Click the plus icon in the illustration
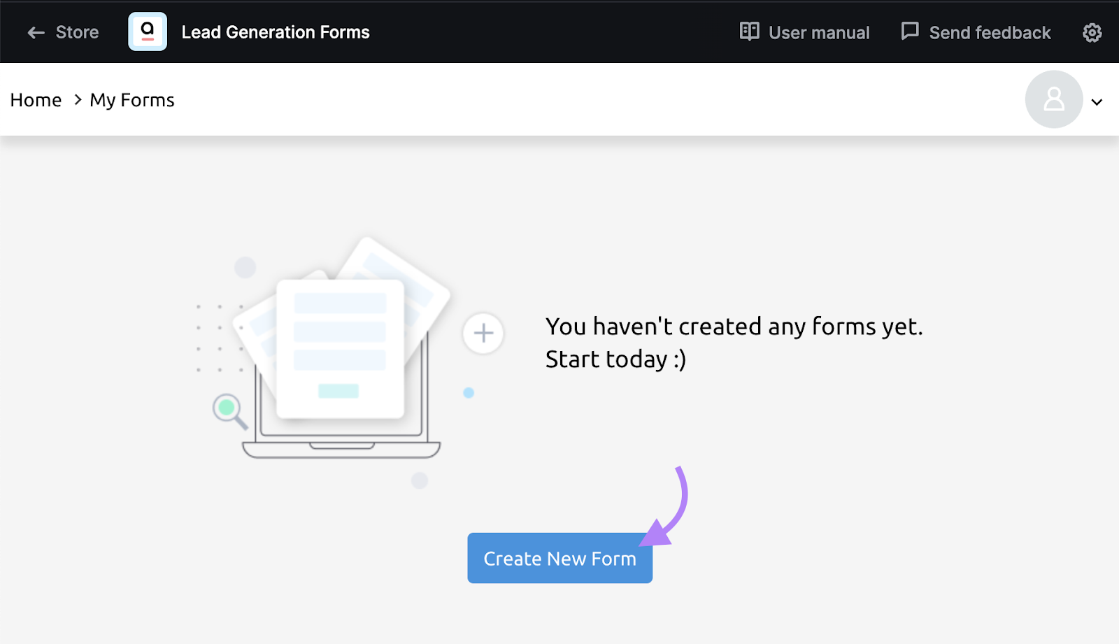This screenshot has width=1119, height=644. 483,334
